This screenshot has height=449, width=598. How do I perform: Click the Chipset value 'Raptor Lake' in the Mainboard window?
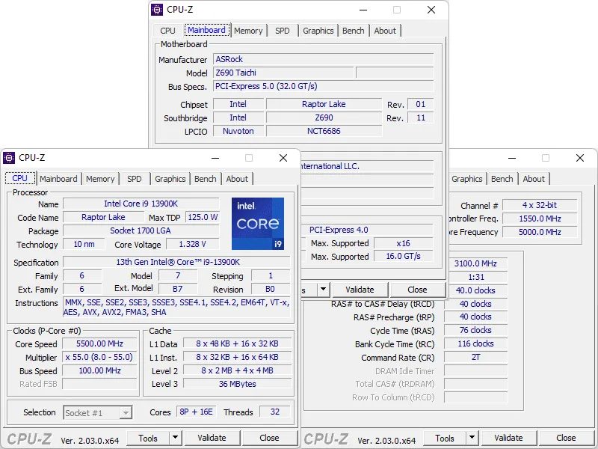click(324, 104)
